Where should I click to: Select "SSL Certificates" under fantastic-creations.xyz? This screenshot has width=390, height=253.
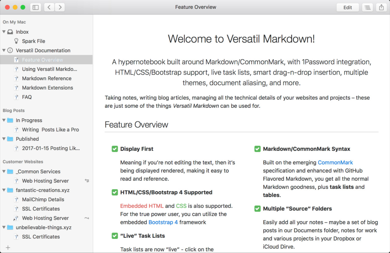(x=41, y=209)
